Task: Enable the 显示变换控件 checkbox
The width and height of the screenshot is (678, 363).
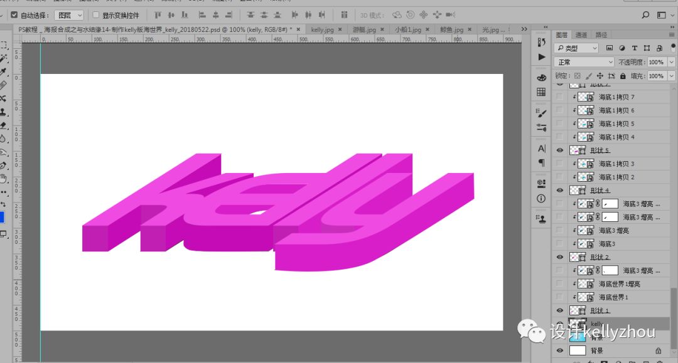Action: click(x=96, y=15)
